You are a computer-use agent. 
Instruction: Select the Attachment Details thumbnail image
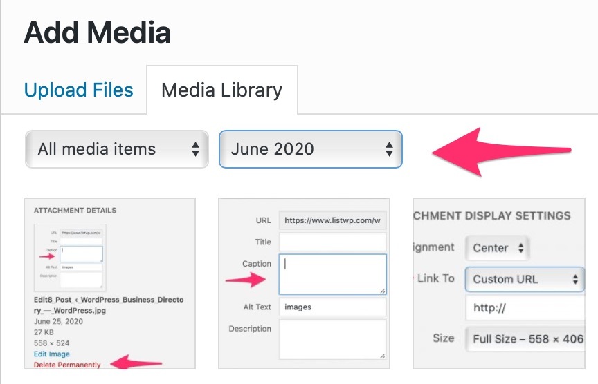(109, 283)
